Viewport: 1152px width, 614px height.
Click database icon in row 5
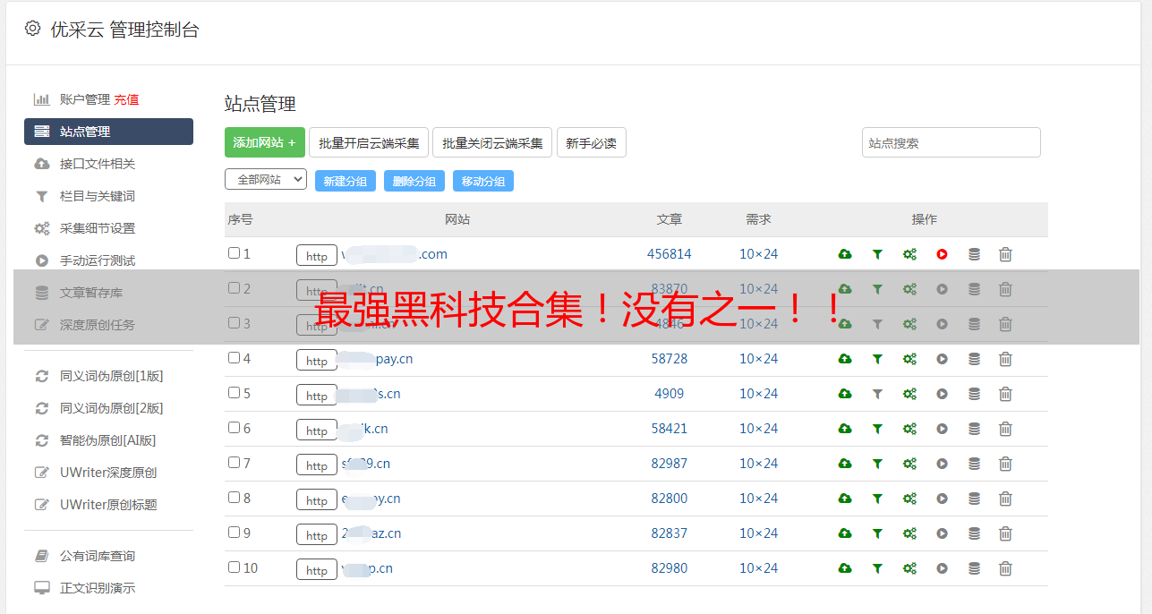(x=974, y=394)
